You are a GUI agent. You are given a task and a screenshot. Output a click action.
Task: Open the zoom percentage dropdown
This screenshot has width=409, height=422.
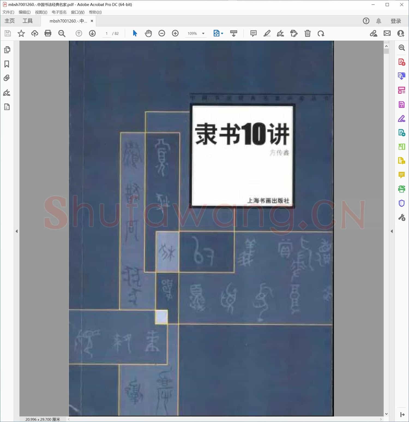click(x=203, y=33)
